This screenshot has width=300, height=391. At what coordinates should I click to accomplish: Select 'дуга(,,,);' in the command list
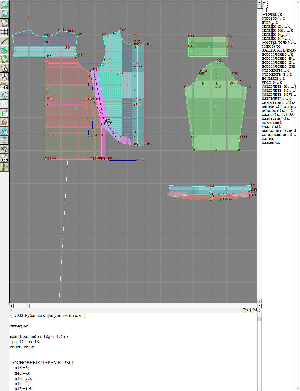coord(270,22)
